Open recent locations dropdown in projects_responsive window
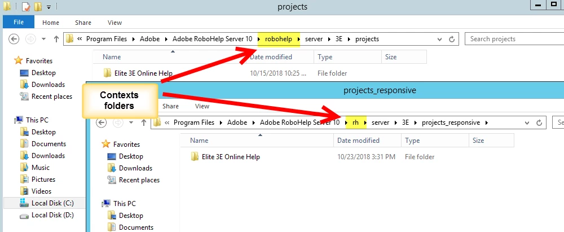 (131, 122)
